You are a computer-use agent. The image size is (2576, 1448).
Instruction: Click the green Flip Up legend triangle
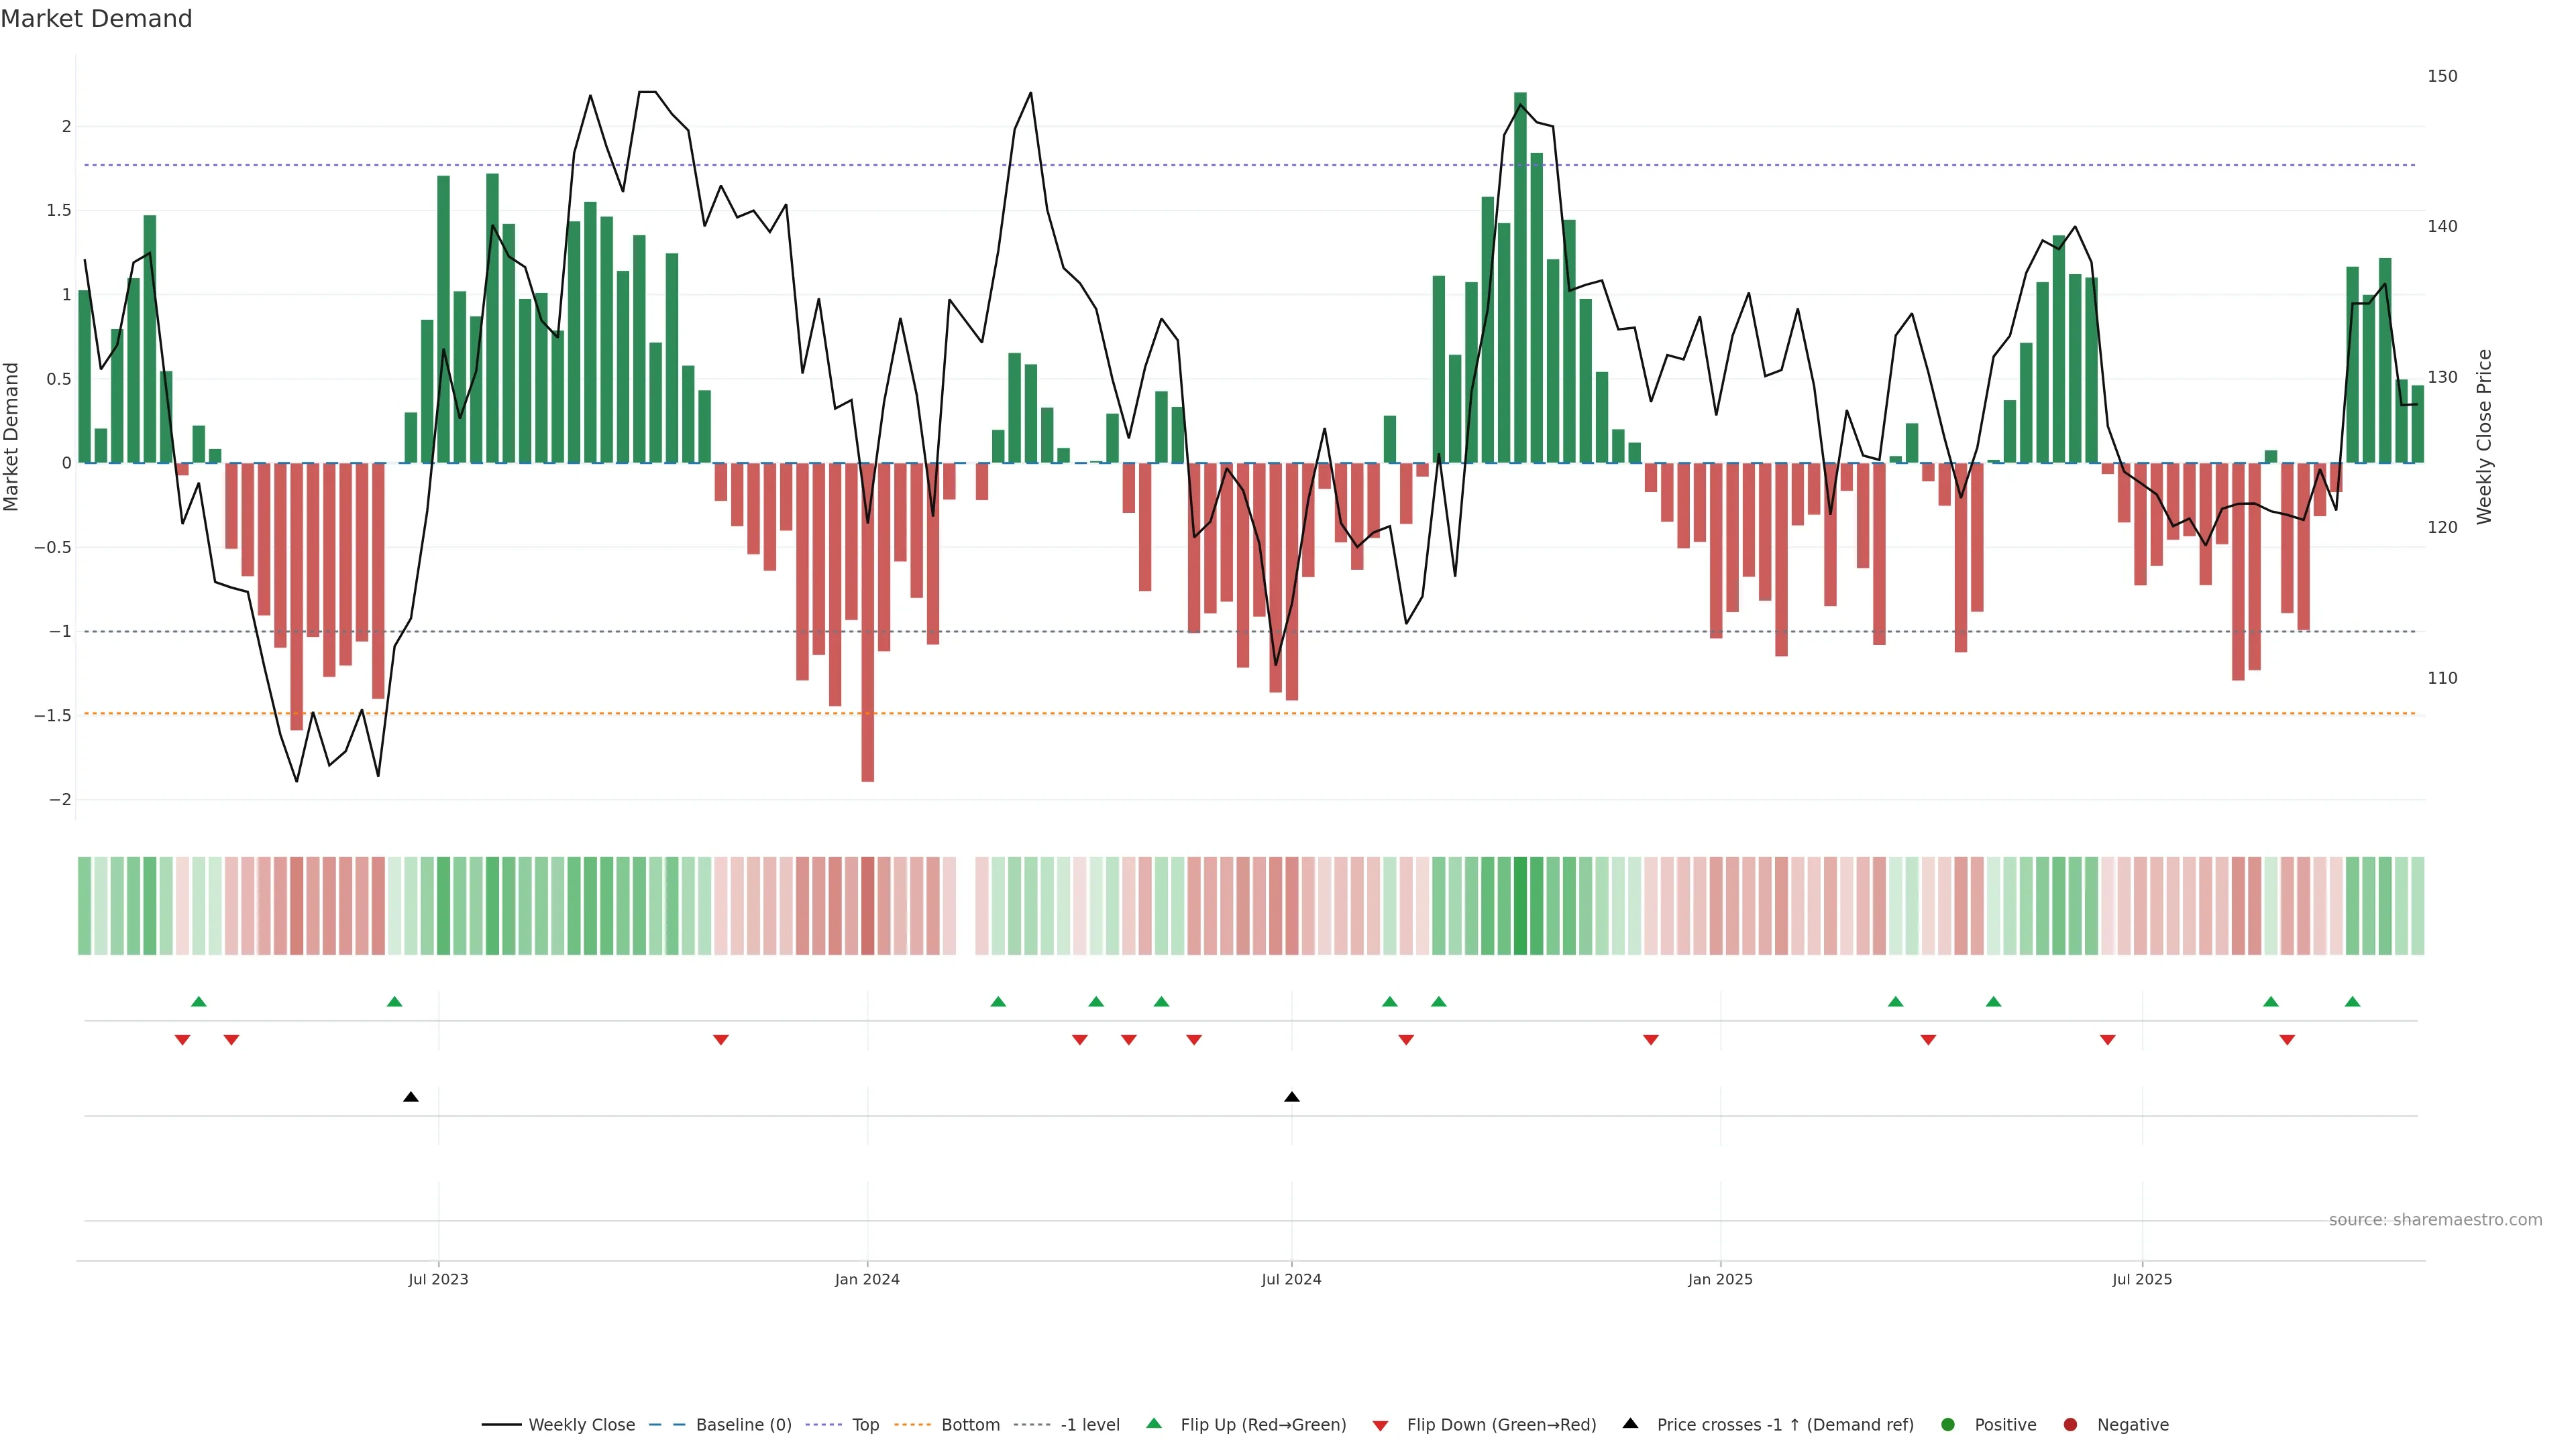(1154, 1423)
